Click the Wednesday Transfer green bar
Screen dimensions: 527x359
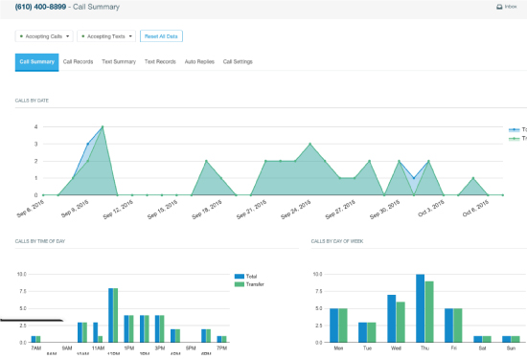(x=401, y=322)
